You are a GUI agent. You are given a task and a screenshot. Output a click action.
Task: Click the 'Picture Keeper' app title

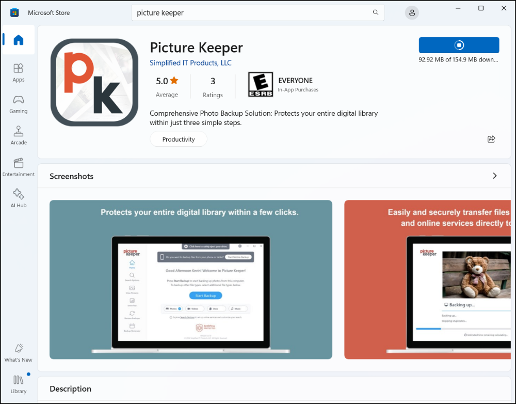(197, 48)
